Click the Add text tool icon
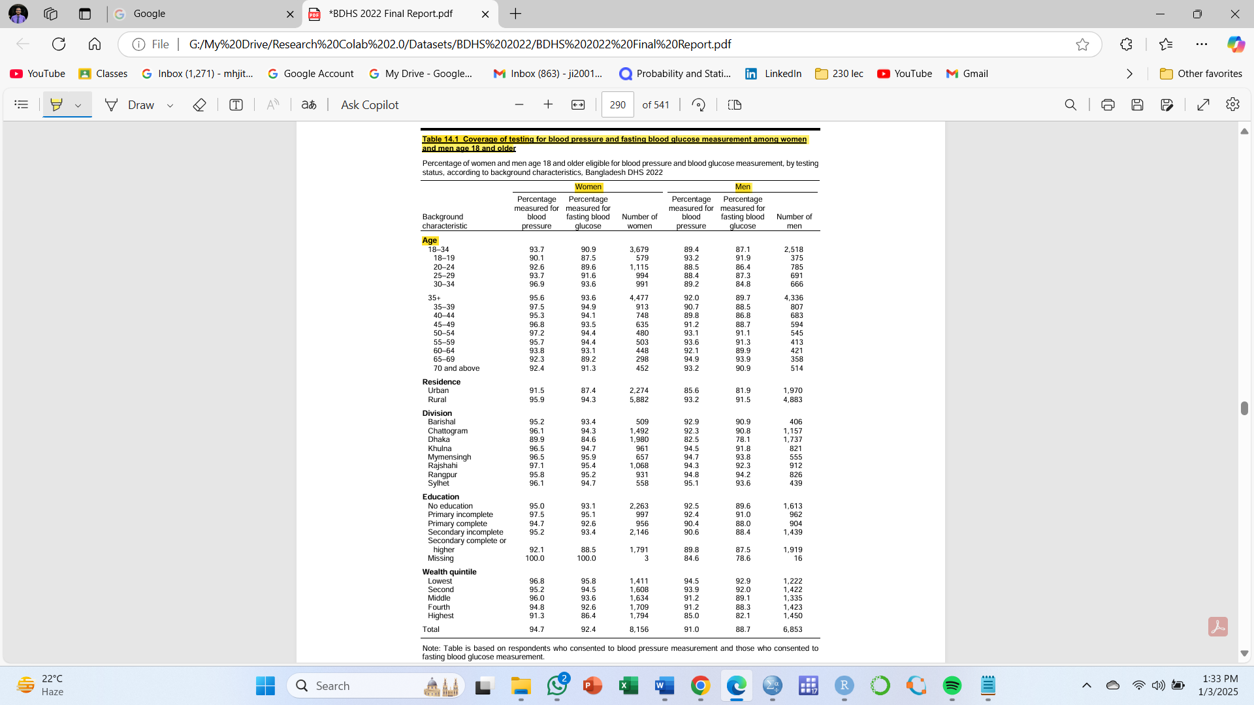This screenshot has width=1254, height=705. click(236, 104)
